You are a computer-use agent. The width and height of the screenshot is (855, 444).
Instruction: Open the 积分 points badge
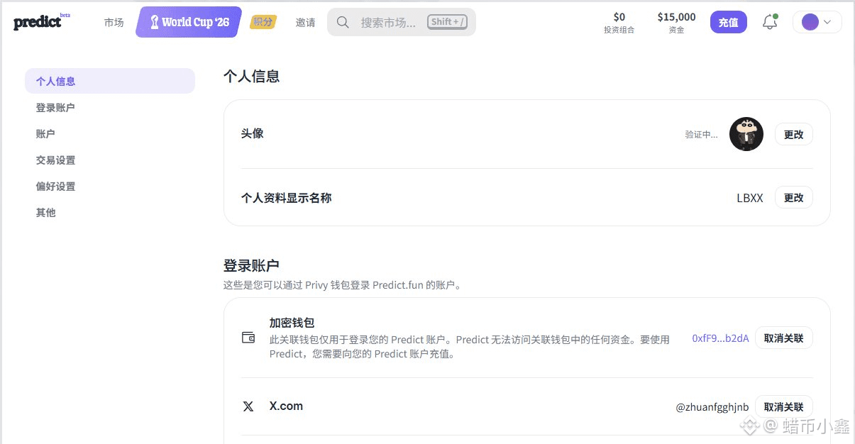click(263, 22)
